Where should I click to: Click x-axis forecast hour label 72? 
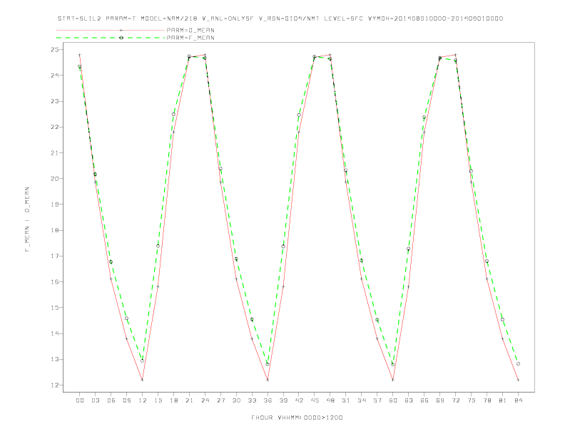[x=455, y=400]
